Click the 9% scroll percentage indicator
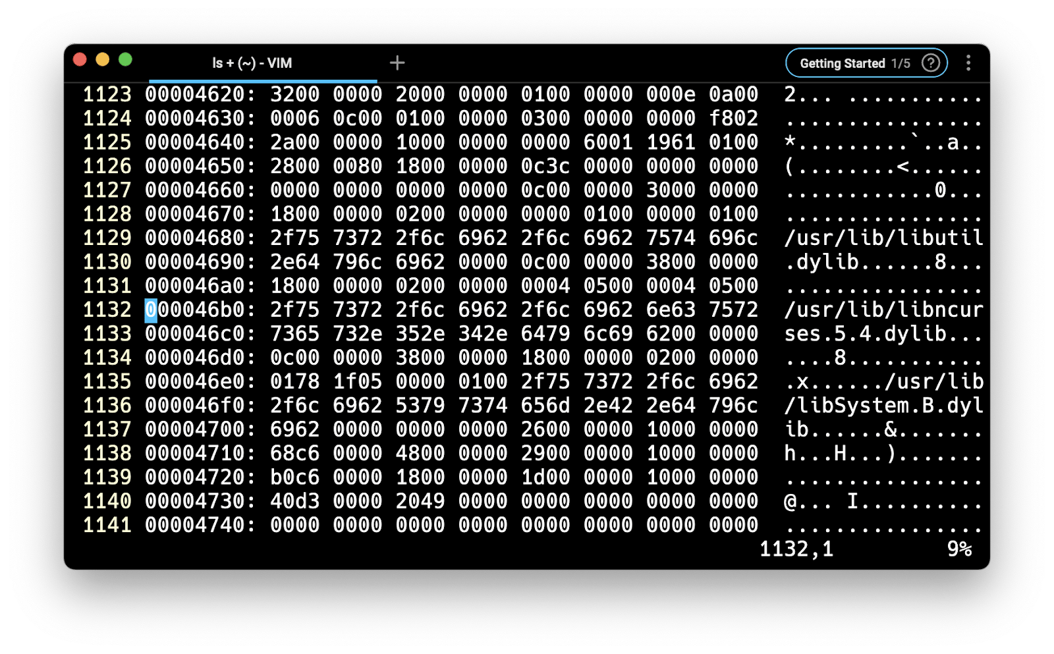 tap(959, 549)
